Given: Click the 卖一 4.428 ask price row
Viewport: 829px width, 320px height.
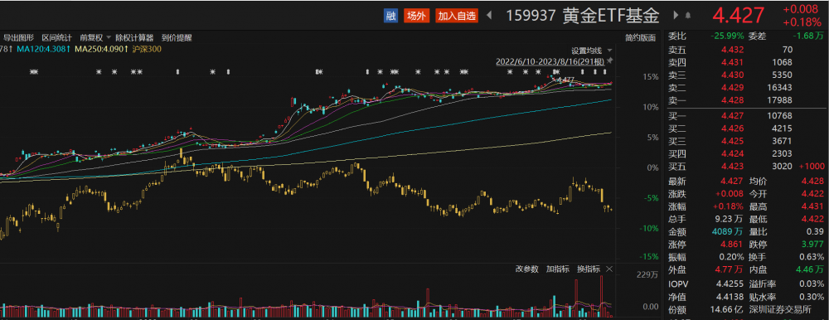Looking at the screenshot, I should [x=745, y=100].
